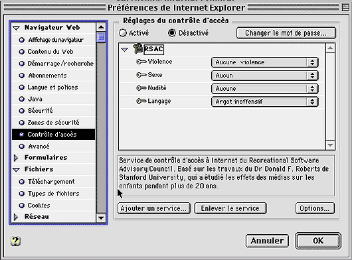The image size is (352, 260).
Task: Select the Sexe rating row label
Action: [155, 75]
